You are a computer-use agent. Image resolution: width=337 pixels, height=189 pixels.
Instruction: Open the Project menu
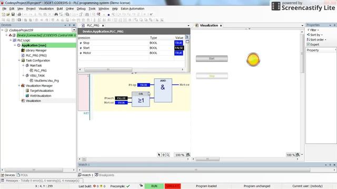point(31,8)
